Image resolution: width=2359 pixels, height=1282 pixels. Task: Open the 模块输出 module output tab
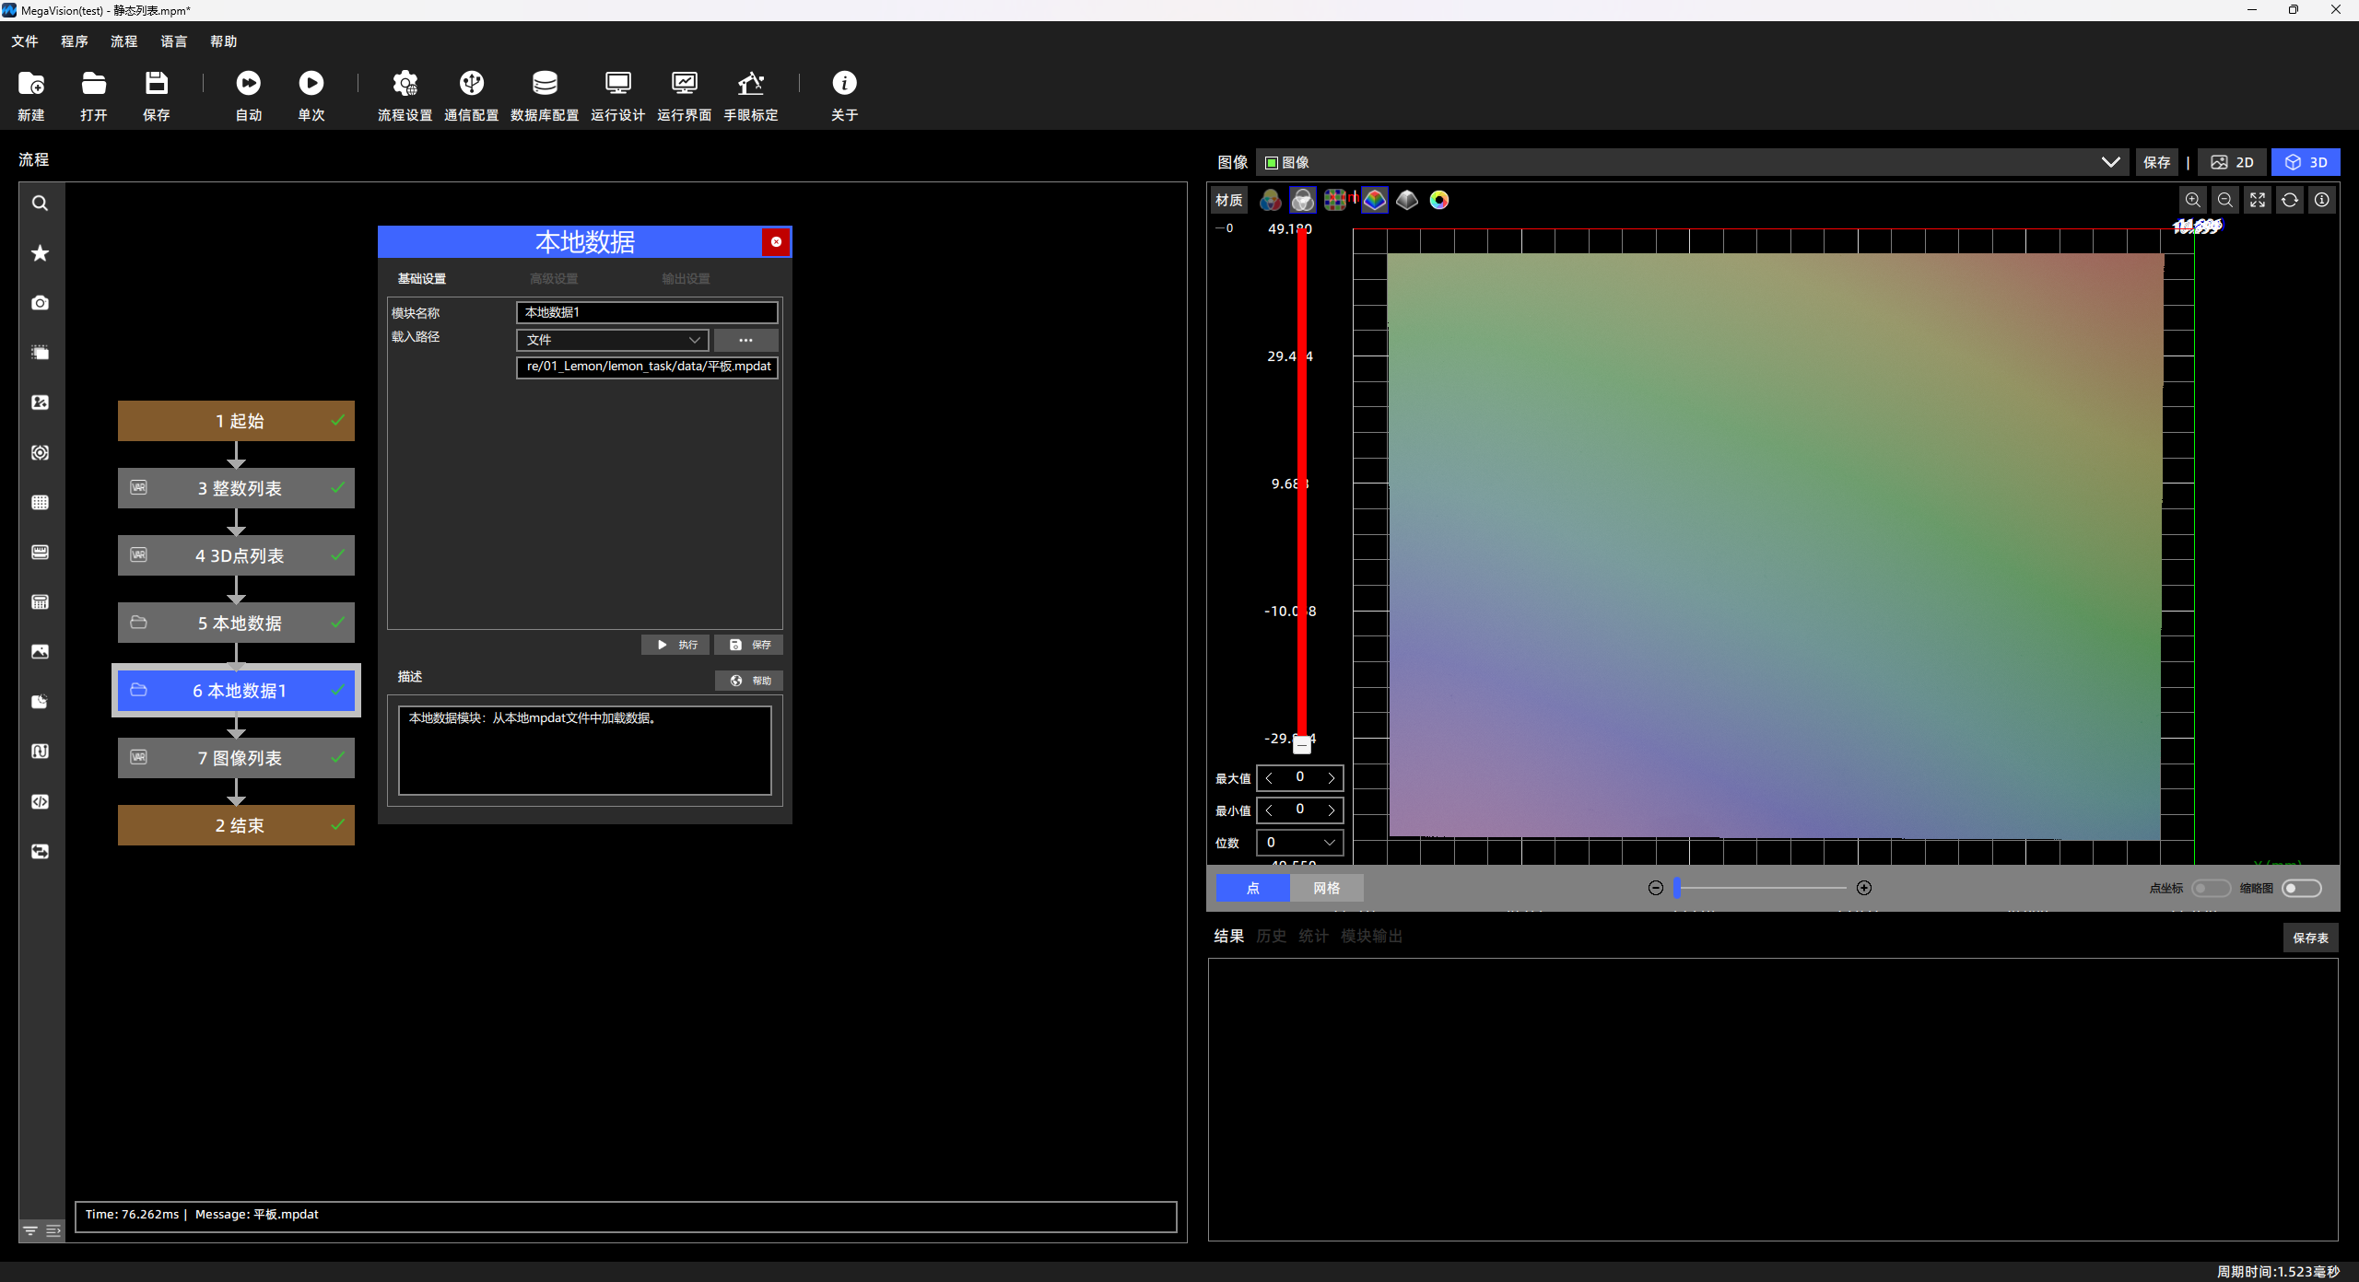point(1371,937)
